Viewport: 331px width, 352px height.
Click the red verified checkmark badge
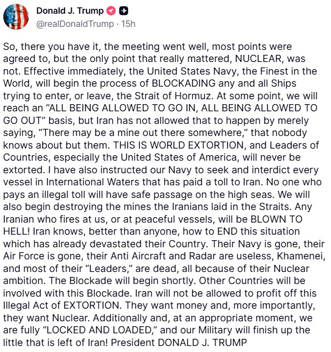pyautogui.click(x=111, y=12)
